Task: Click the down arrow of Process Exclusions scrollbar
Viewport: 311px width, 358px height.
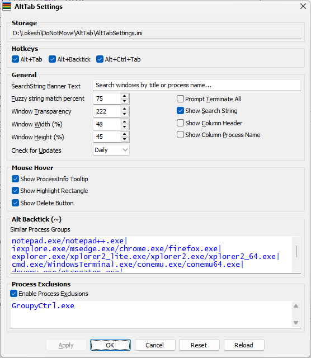Action: coord(296,323)
